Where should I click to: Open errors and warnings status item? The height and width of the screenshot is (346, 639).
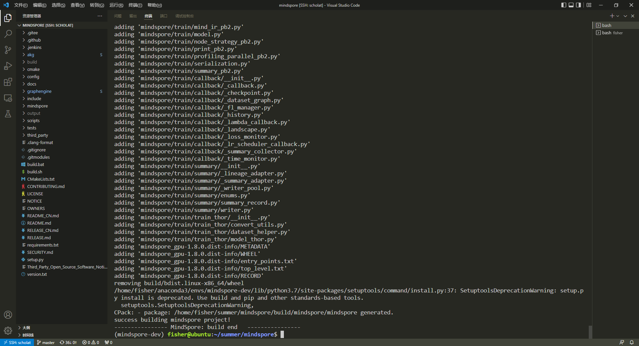coord(91,342)
